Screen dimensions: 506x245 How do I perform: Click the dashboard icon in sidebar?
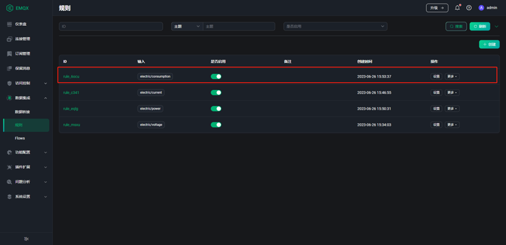[9, 24]
